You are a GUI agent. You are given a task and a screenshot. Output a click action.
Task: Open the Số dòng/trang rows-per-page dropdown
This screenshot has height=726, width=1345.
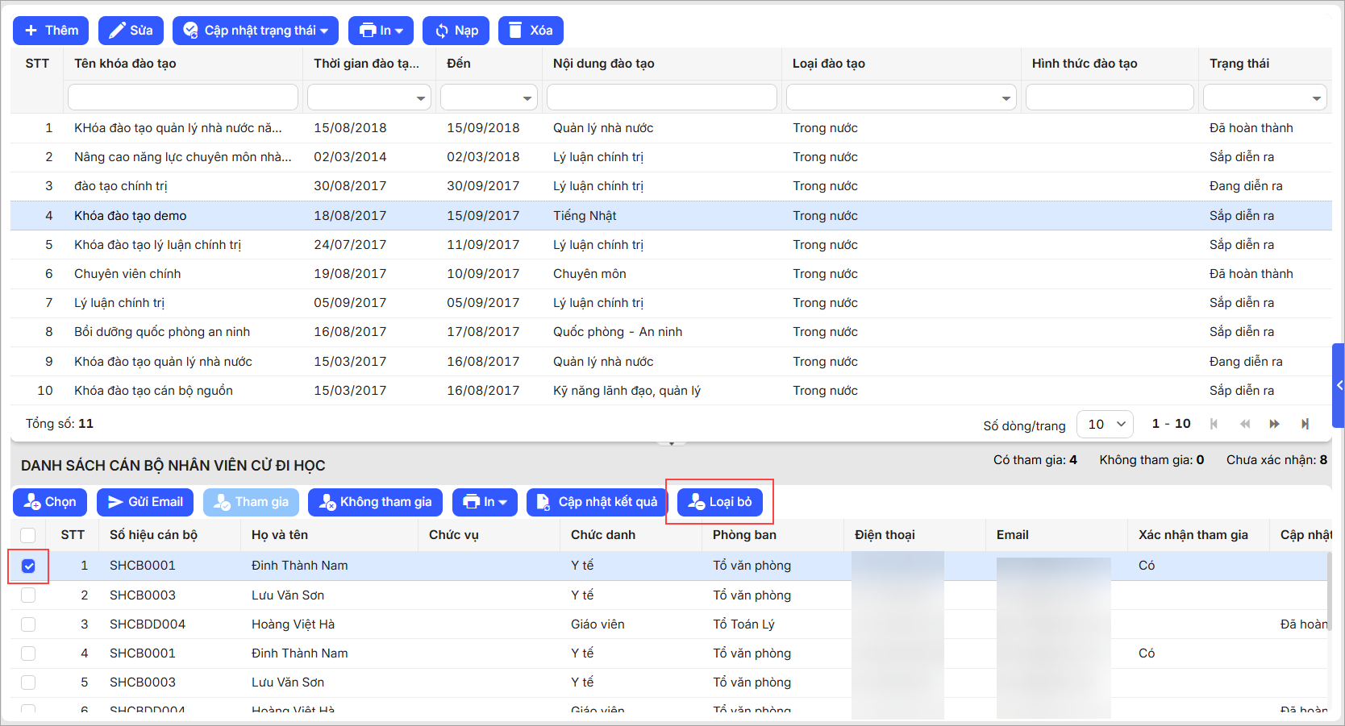[1106, 424]
